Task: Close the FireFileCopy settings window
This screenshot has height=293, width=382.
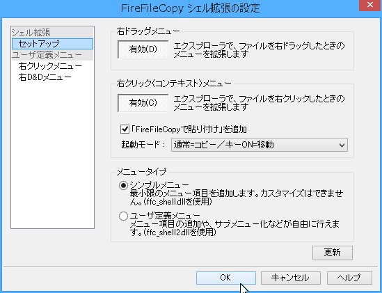Action: click(x=369, y=5)
